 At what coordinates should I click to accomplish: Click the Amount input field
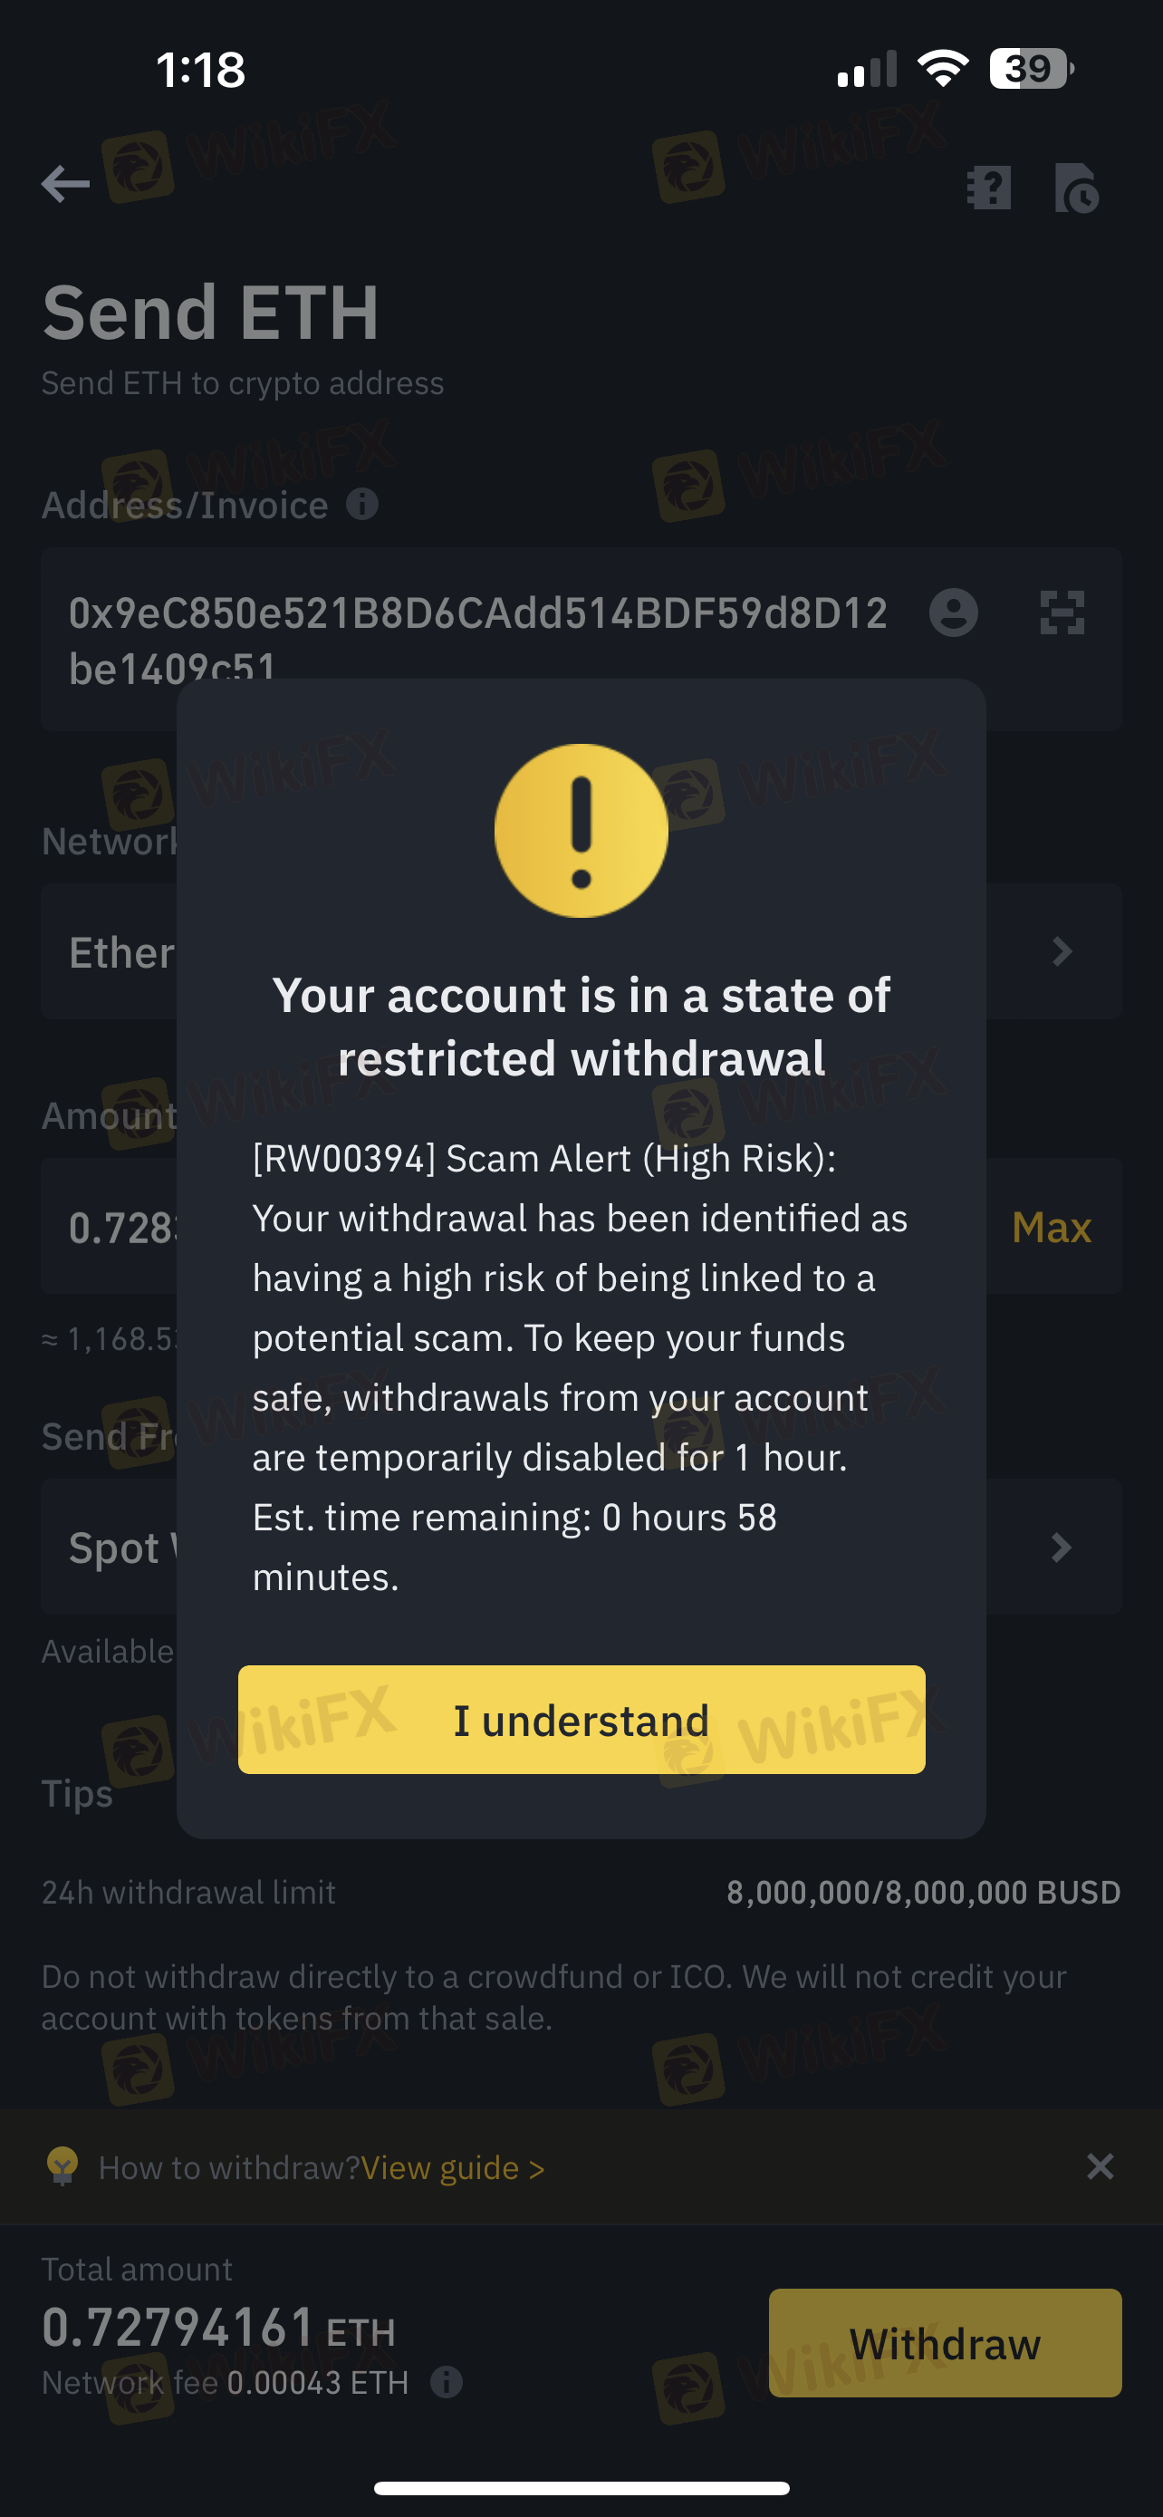pyautogui.click(x=581, y=1226)
